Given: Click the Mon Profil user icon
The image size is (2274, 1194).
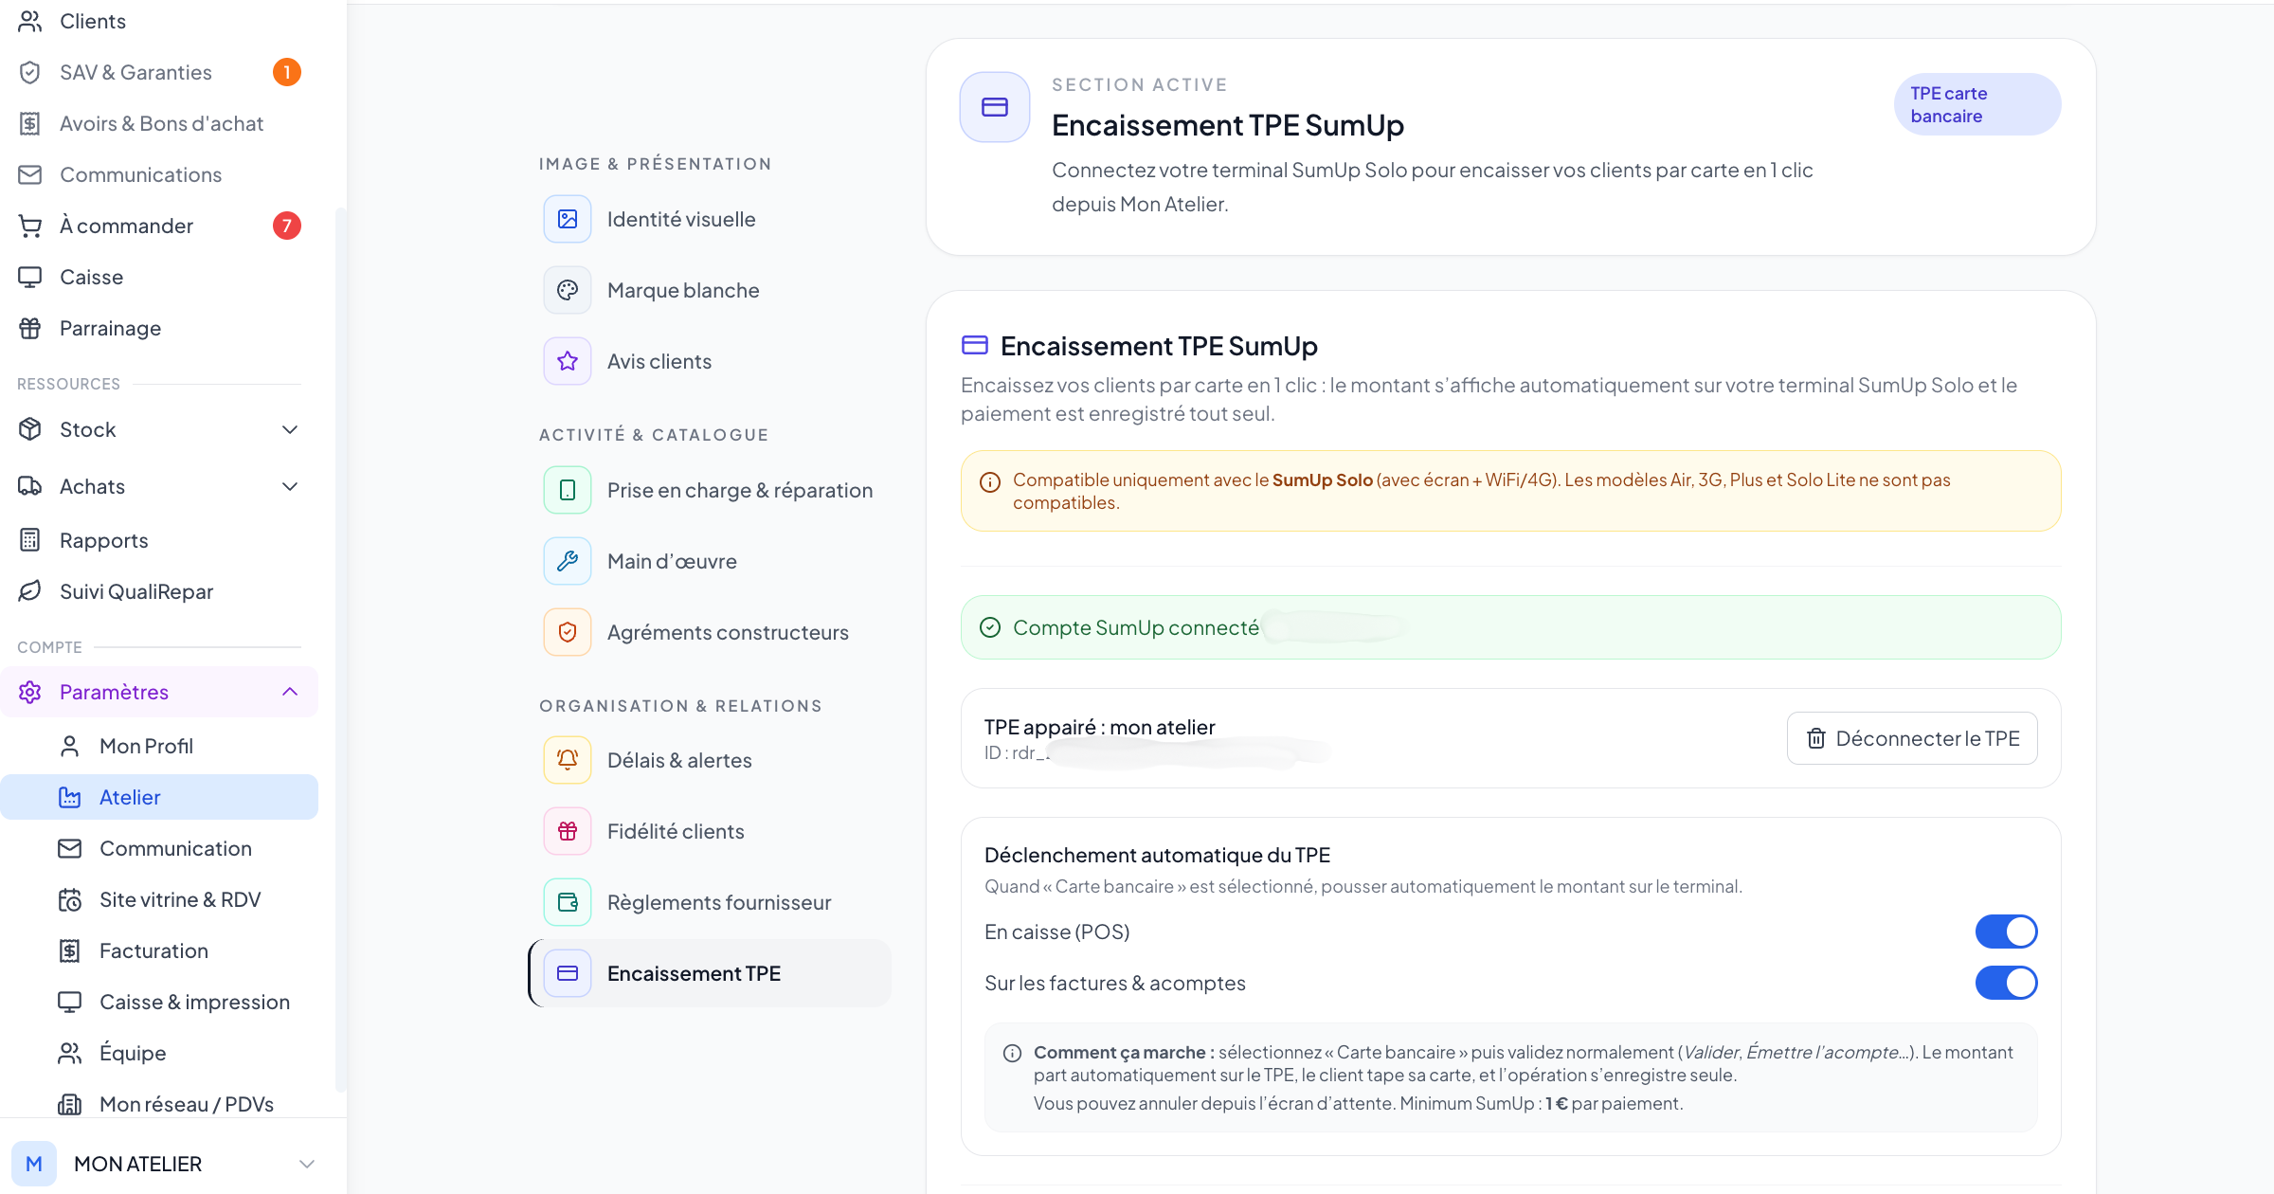Looking at the screenshot, I should click(70, 746).
